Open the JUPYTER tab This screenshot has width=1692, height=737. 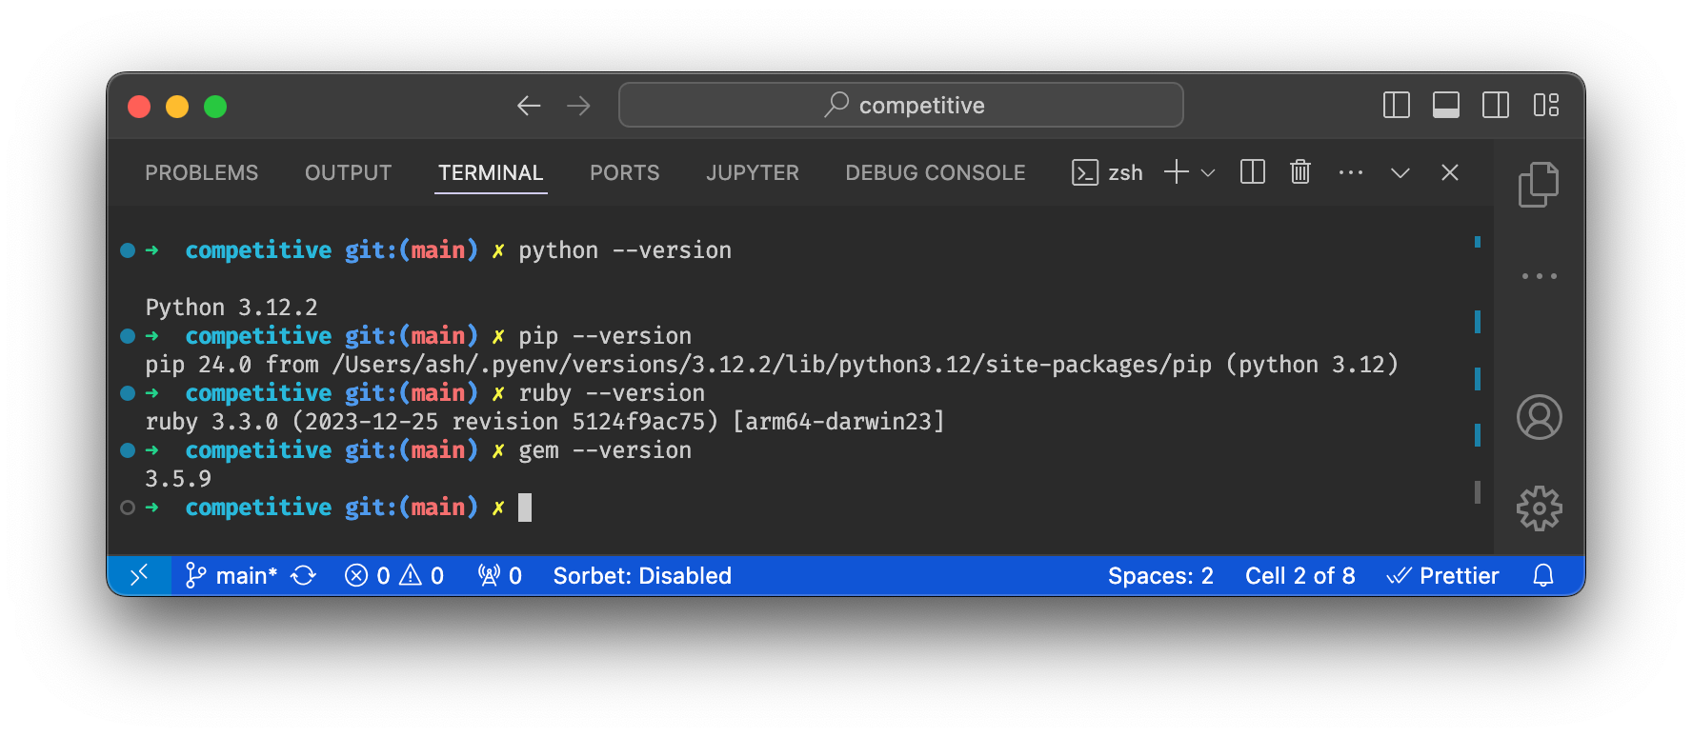tap(753, 172)
